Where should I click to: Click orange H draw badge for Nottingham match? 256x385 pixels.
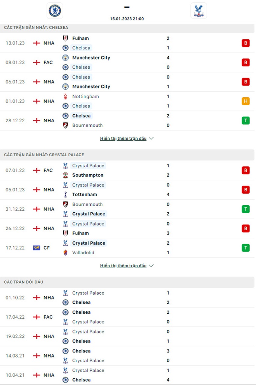245,101
